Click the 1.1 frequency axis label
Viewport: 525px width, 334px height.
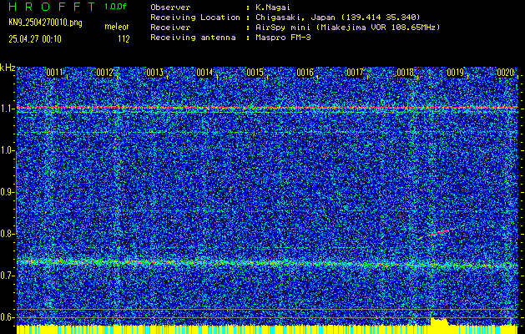(8, 109)
